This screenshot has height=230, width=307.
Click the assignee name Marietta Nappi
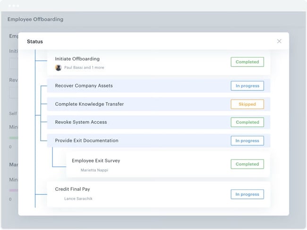coord(94,170)
